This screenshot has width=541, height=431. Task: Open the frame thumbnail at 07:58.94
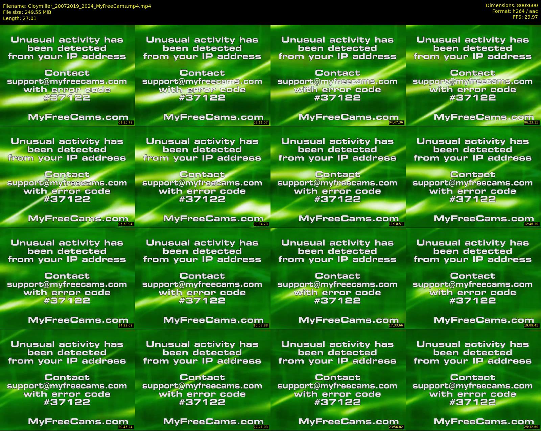68,177
